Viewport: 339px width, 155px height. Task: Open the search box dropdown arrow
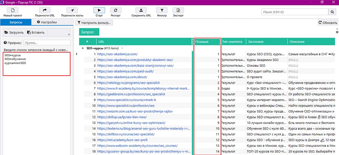click(x=324, y=12)
